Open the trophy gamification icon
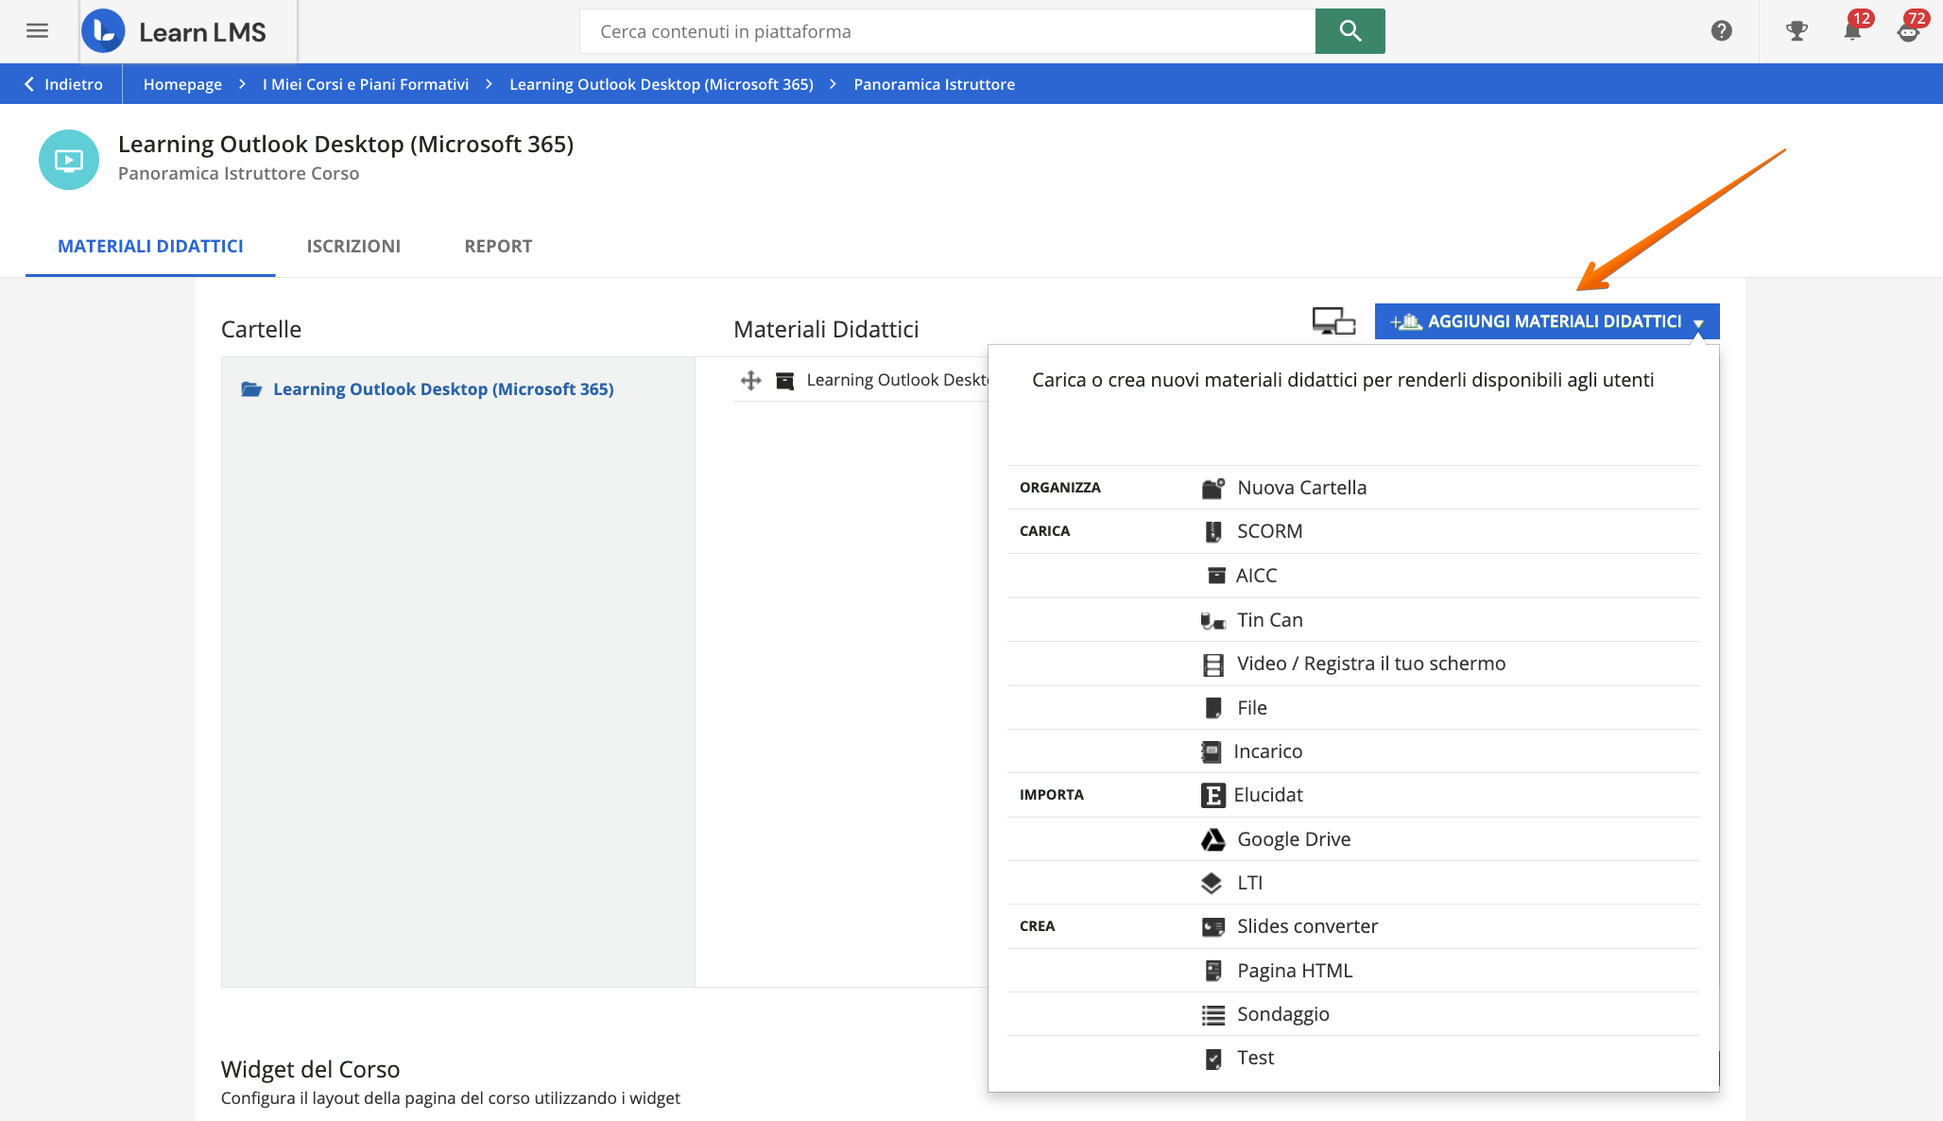Viewport: 1943px width, 1121px height. click(1797, 31)
